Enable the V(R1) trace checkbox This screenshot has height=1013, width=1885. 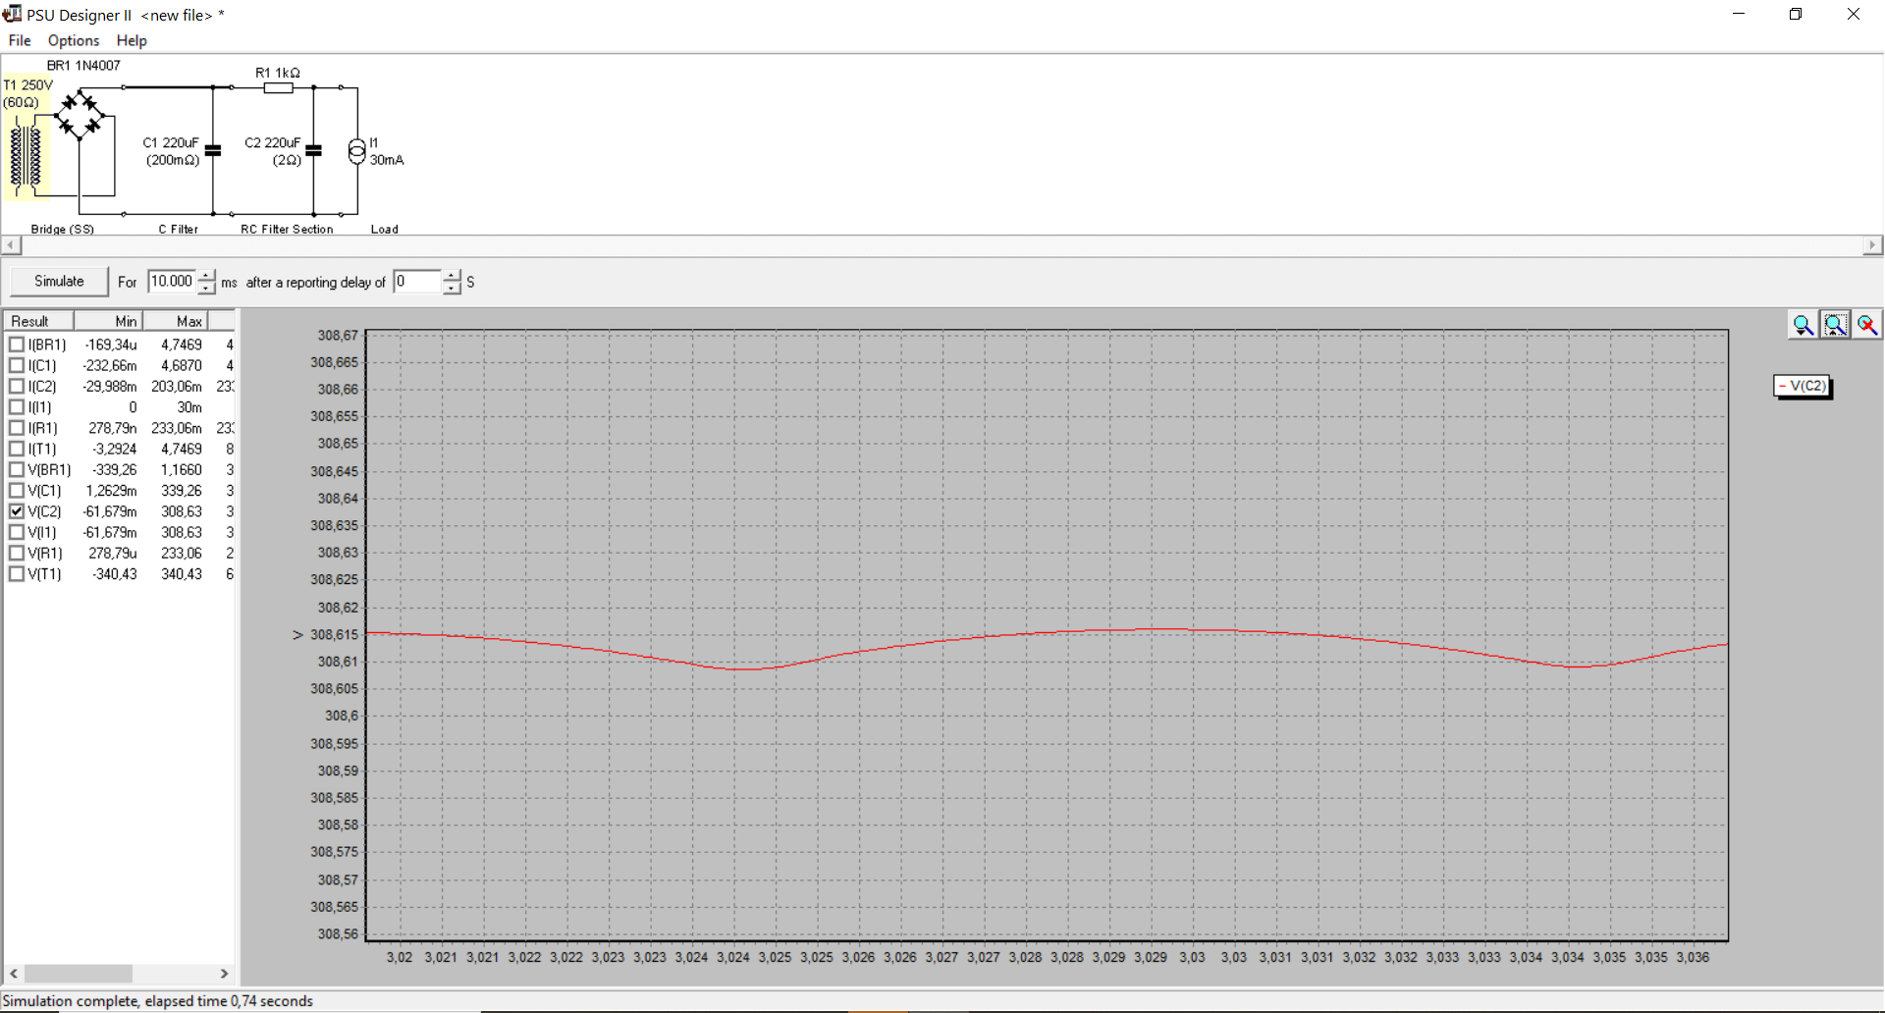coord(17,553)
